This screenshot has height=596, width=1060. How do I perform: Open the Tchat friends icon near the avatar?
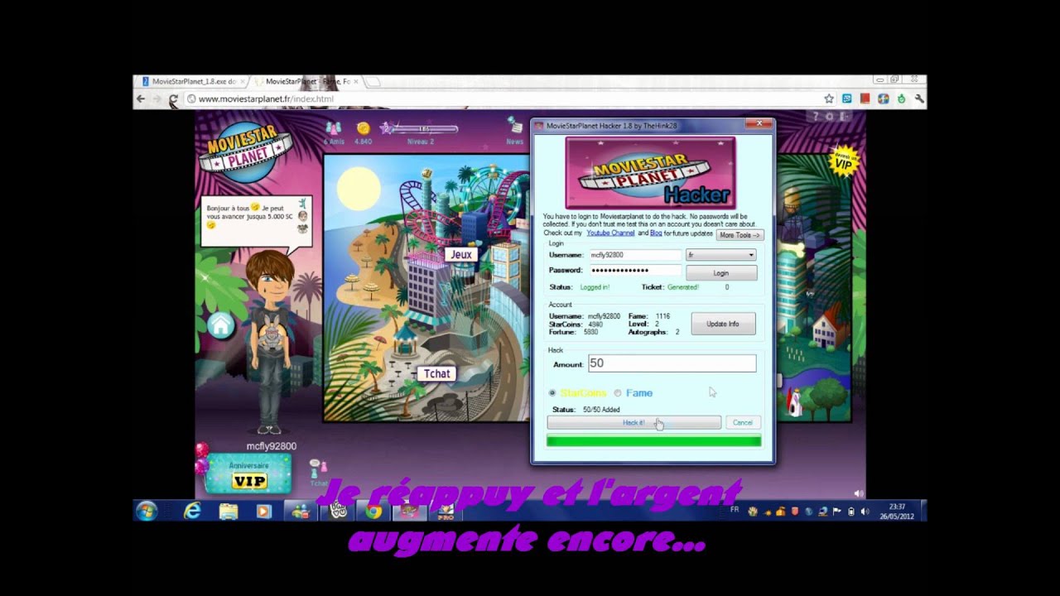point(317,471)
